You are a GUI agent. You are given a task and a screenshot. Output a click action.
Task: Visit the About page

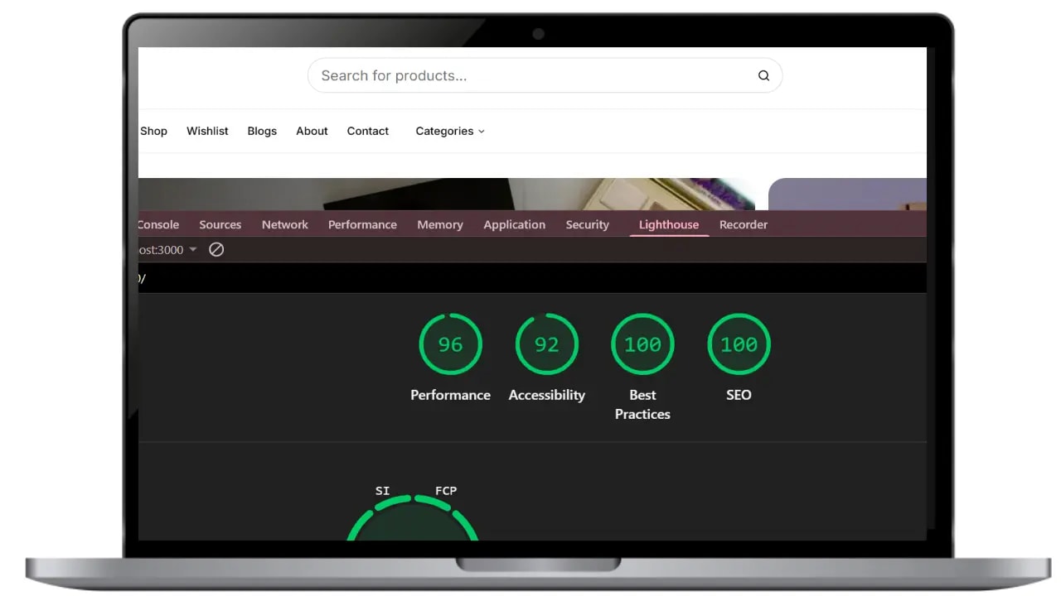coord(312,131)
